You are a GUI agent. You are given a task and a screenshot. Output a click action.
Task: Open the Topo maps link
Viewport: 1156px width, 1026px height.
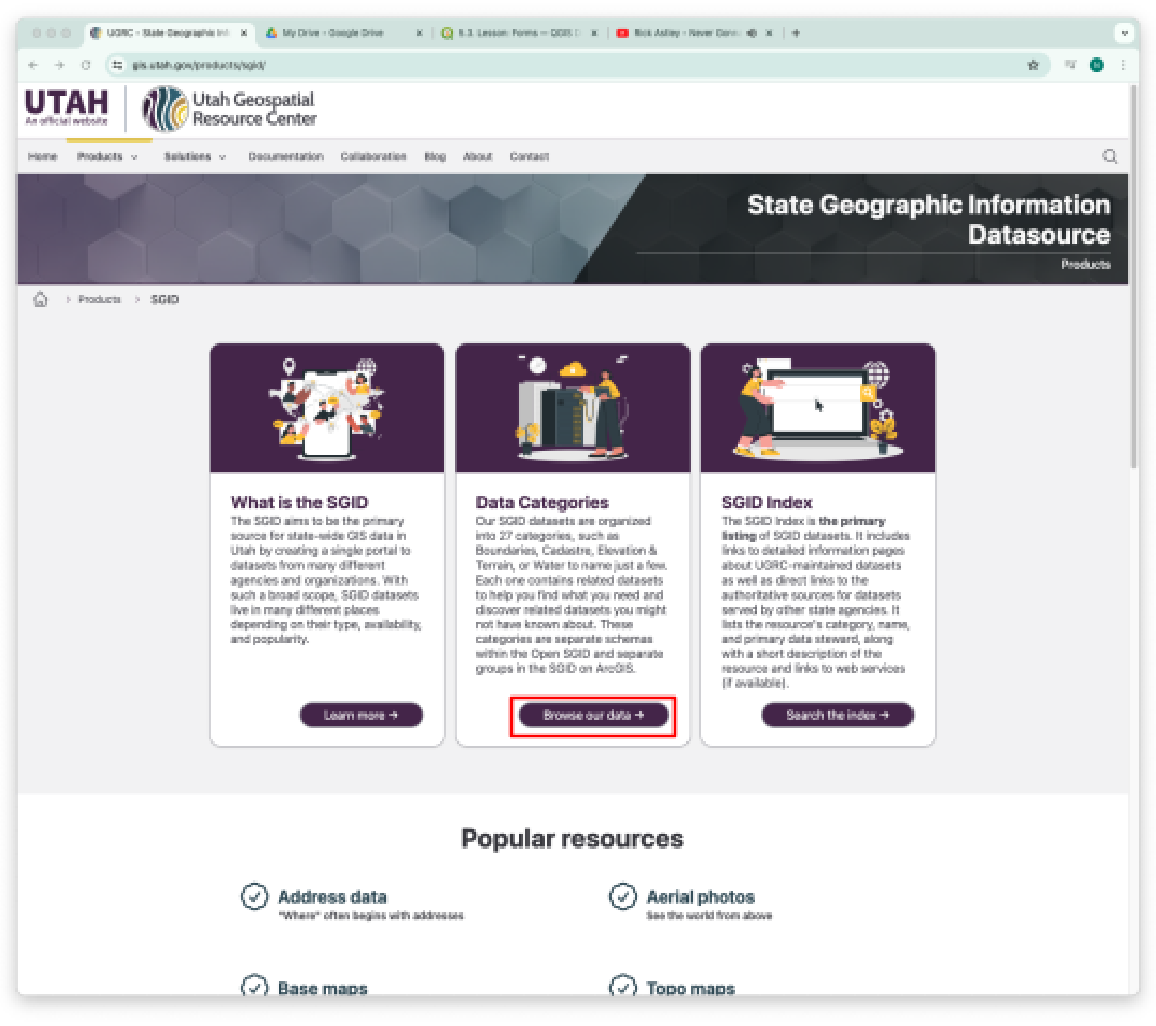[x=690, y=988]
